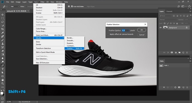Select the Horizontal Type tool
This screenshot has height=103, width=192.
2,69
